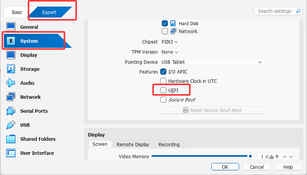The width and height of the screenshot is (307, 175).
Task: Uncheck the I/O APIC feature
Action: pyautogui.click(x=163, y=72)
